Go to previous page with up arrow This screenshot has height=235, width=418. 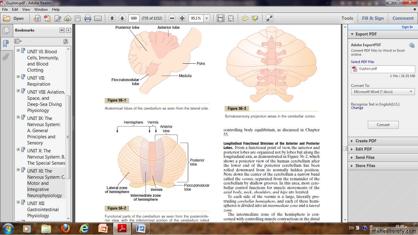pos(112,18)
